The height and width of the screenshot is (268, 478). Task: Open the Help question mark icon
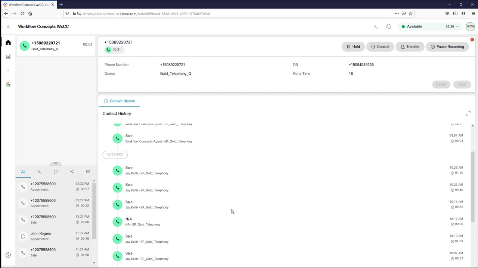coord(8,255)
